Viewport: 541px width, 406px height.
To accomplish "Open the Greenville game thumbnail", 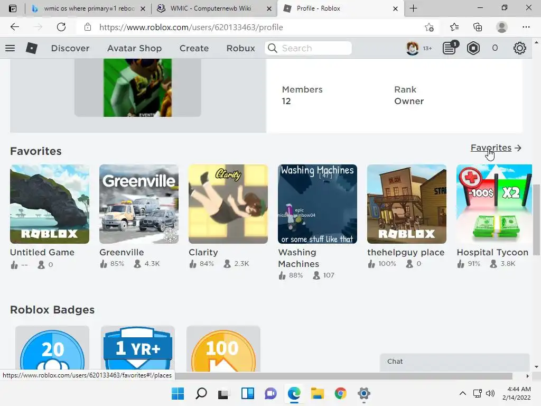I will point(139,204).
